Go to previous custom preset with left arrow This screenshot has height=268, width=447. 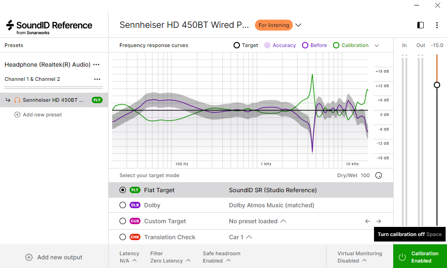pos(368,221)
